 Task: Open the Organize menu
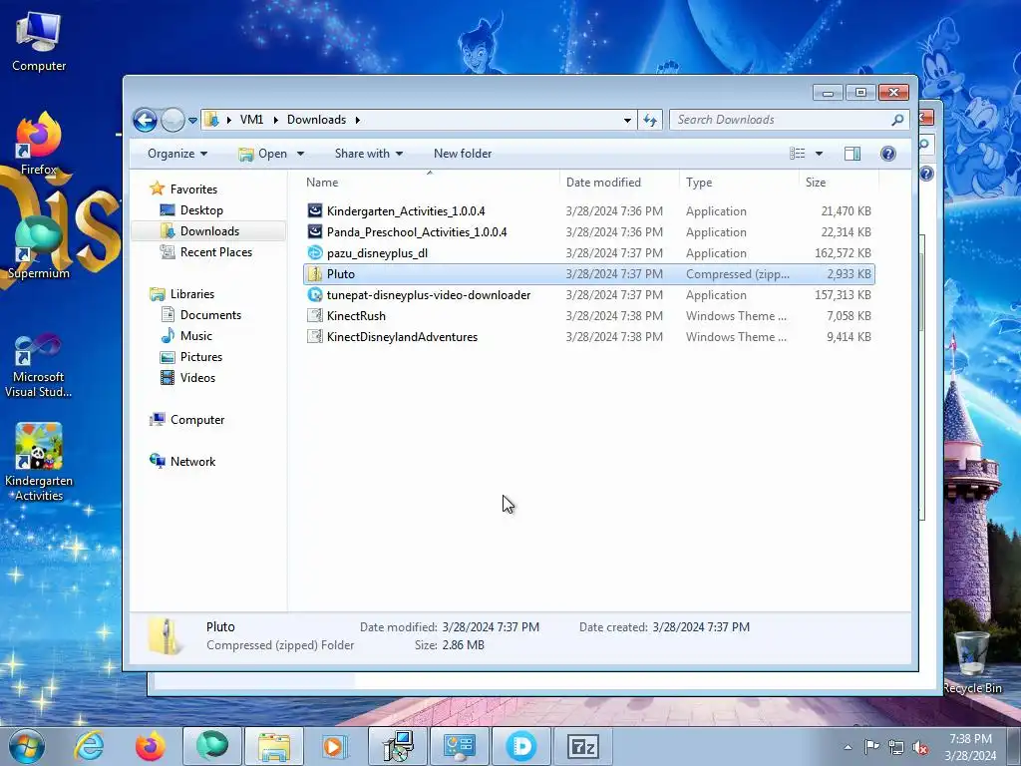click(x=177, y=154)
